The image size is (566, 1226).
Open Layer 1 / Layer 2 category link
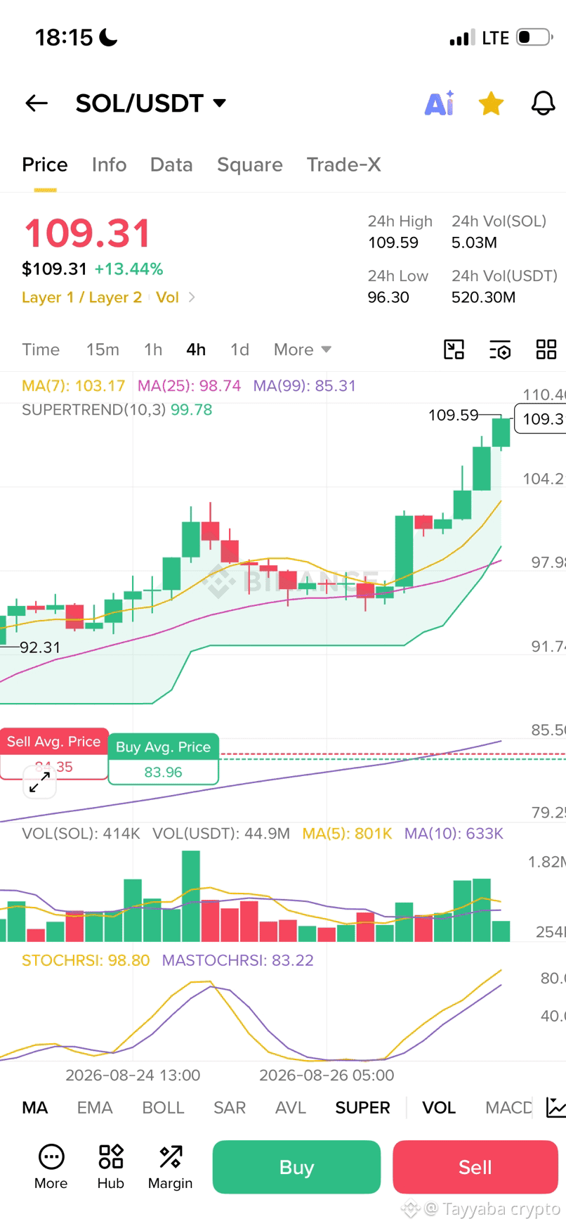pos(81,297)
